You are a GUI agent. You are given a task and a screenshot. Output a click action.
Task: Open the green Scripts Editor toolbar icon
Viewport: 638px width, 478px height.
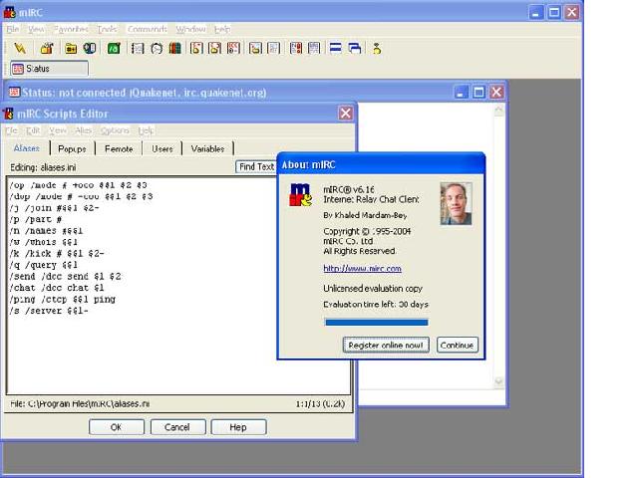pyautogui.click(x=114, y=49)
